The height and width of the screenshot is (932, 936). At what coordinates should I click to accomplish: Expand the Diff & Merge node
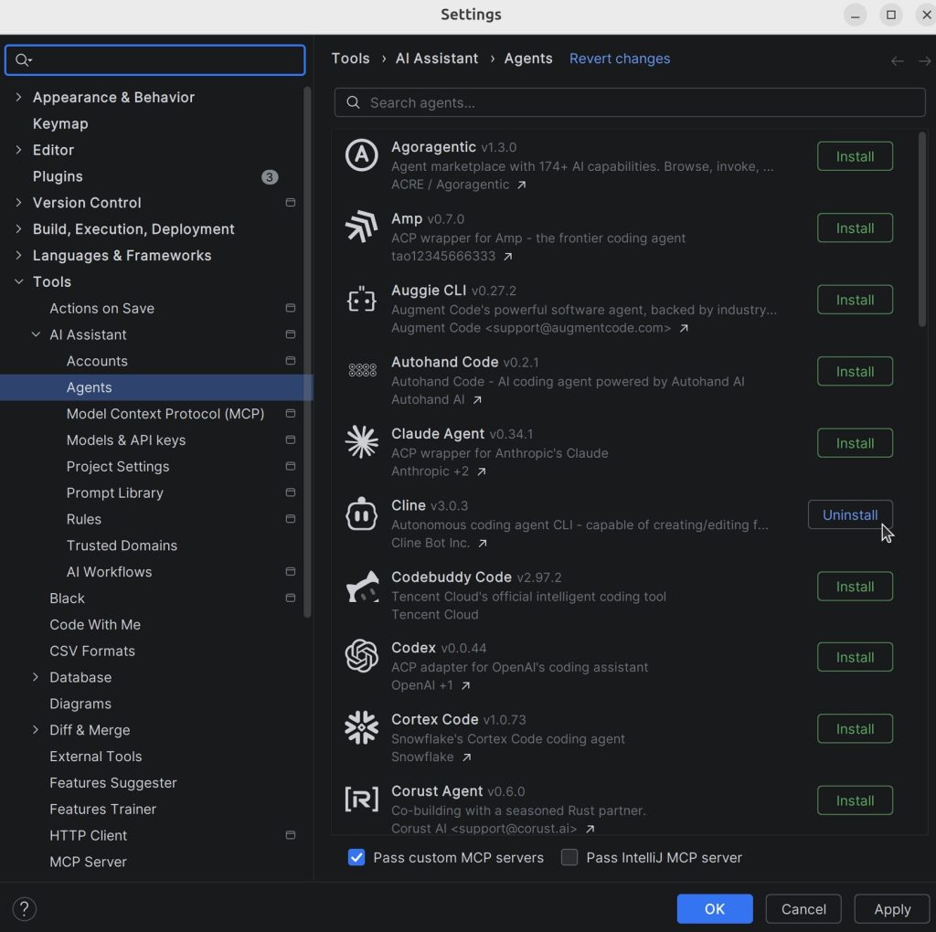pos(36,729)
